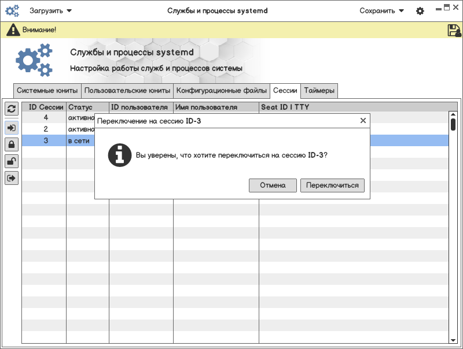
Task: Click the switch-to-session arrow icon
Action: coord(12,127)
